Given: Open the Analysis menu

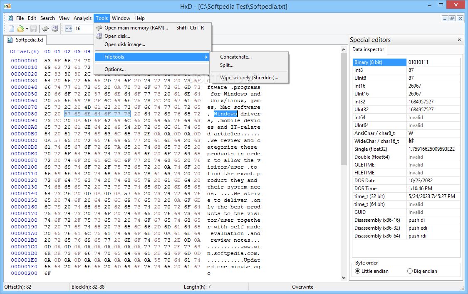Looking at the screenshot, I should point(82,18).
